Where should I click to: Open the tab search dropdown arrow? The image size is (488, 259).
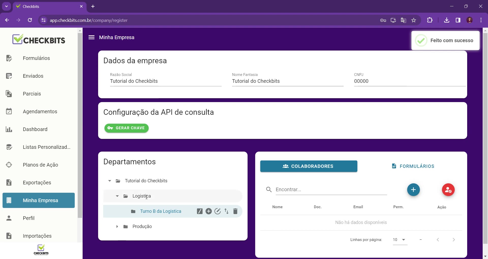point(7,6)
